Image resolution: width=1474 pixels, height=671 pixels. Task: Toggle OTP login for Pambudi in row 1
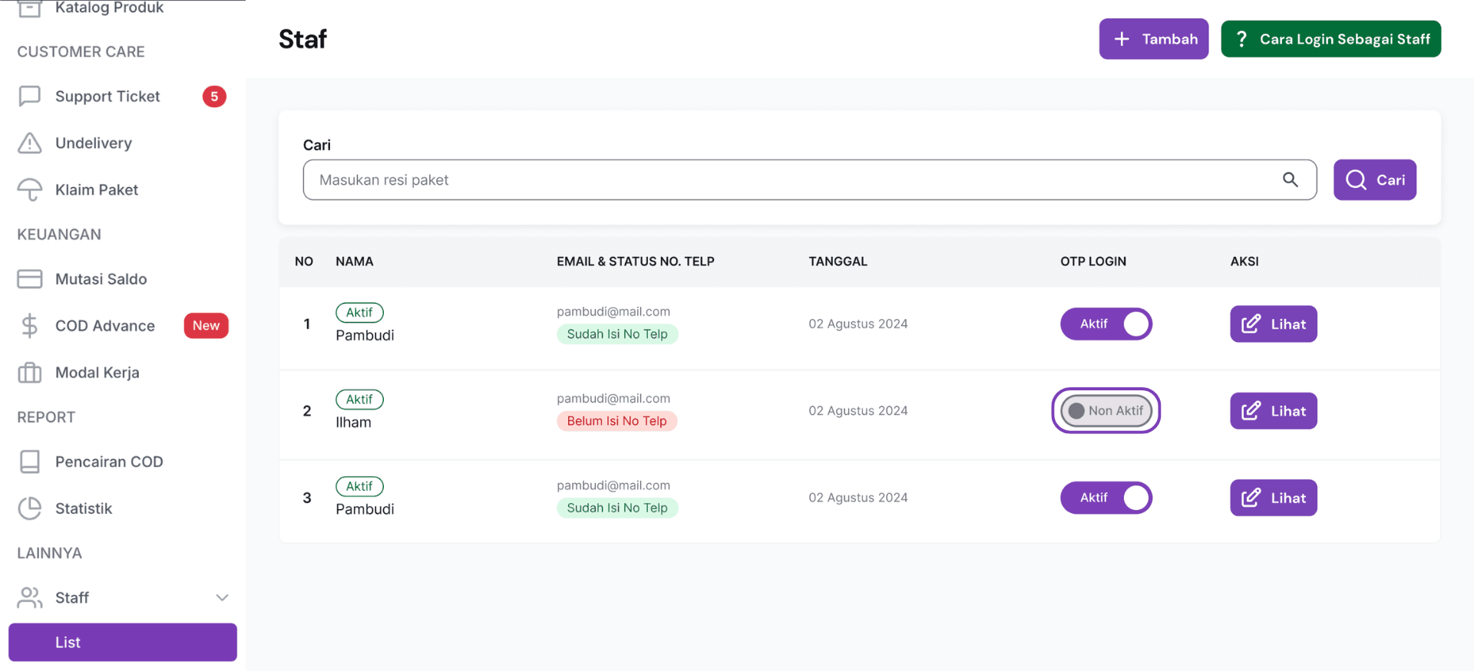1105,324
